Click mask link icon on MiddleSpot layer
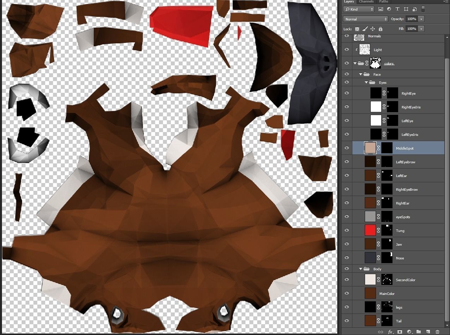450x335 pixels. 378,148
